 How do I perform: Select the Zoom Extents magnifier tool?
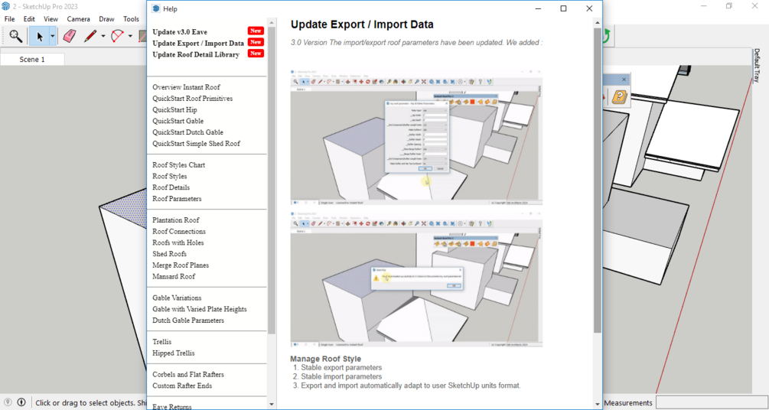tap(16, 36)
